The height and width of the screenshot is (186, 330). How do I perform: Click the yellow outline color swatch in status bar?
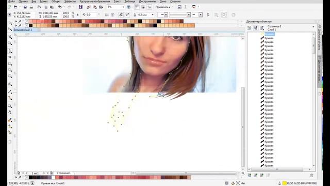pos(284,183)
